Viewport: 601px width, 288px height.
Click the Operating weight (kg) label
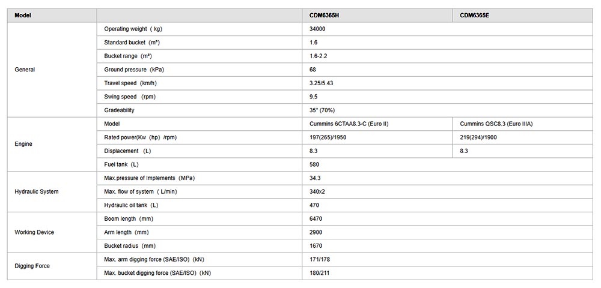tap(132, 29)
